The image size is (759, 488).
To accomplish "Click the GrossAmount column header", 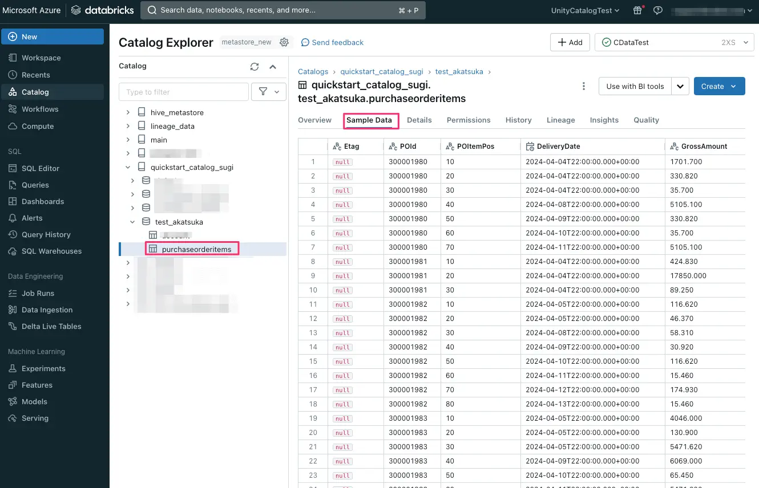I will (705, 146).
